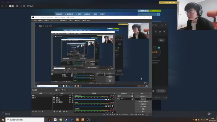Click the bell notification icon in right window
217x122 pixels.
(x=160, y=31)
